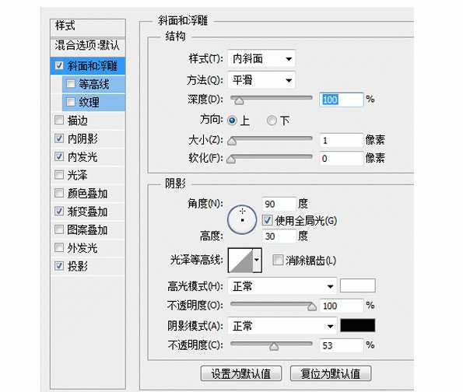Click the shadow 不透明度(C) slider handle

(x=274, y=346)
